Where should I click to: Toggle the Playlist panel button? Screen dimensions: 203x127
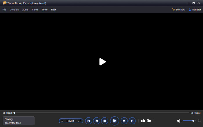(x=68, y=121)
